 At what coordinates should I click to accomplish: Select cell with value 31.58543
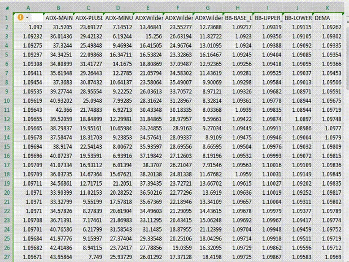click(118, 229)
